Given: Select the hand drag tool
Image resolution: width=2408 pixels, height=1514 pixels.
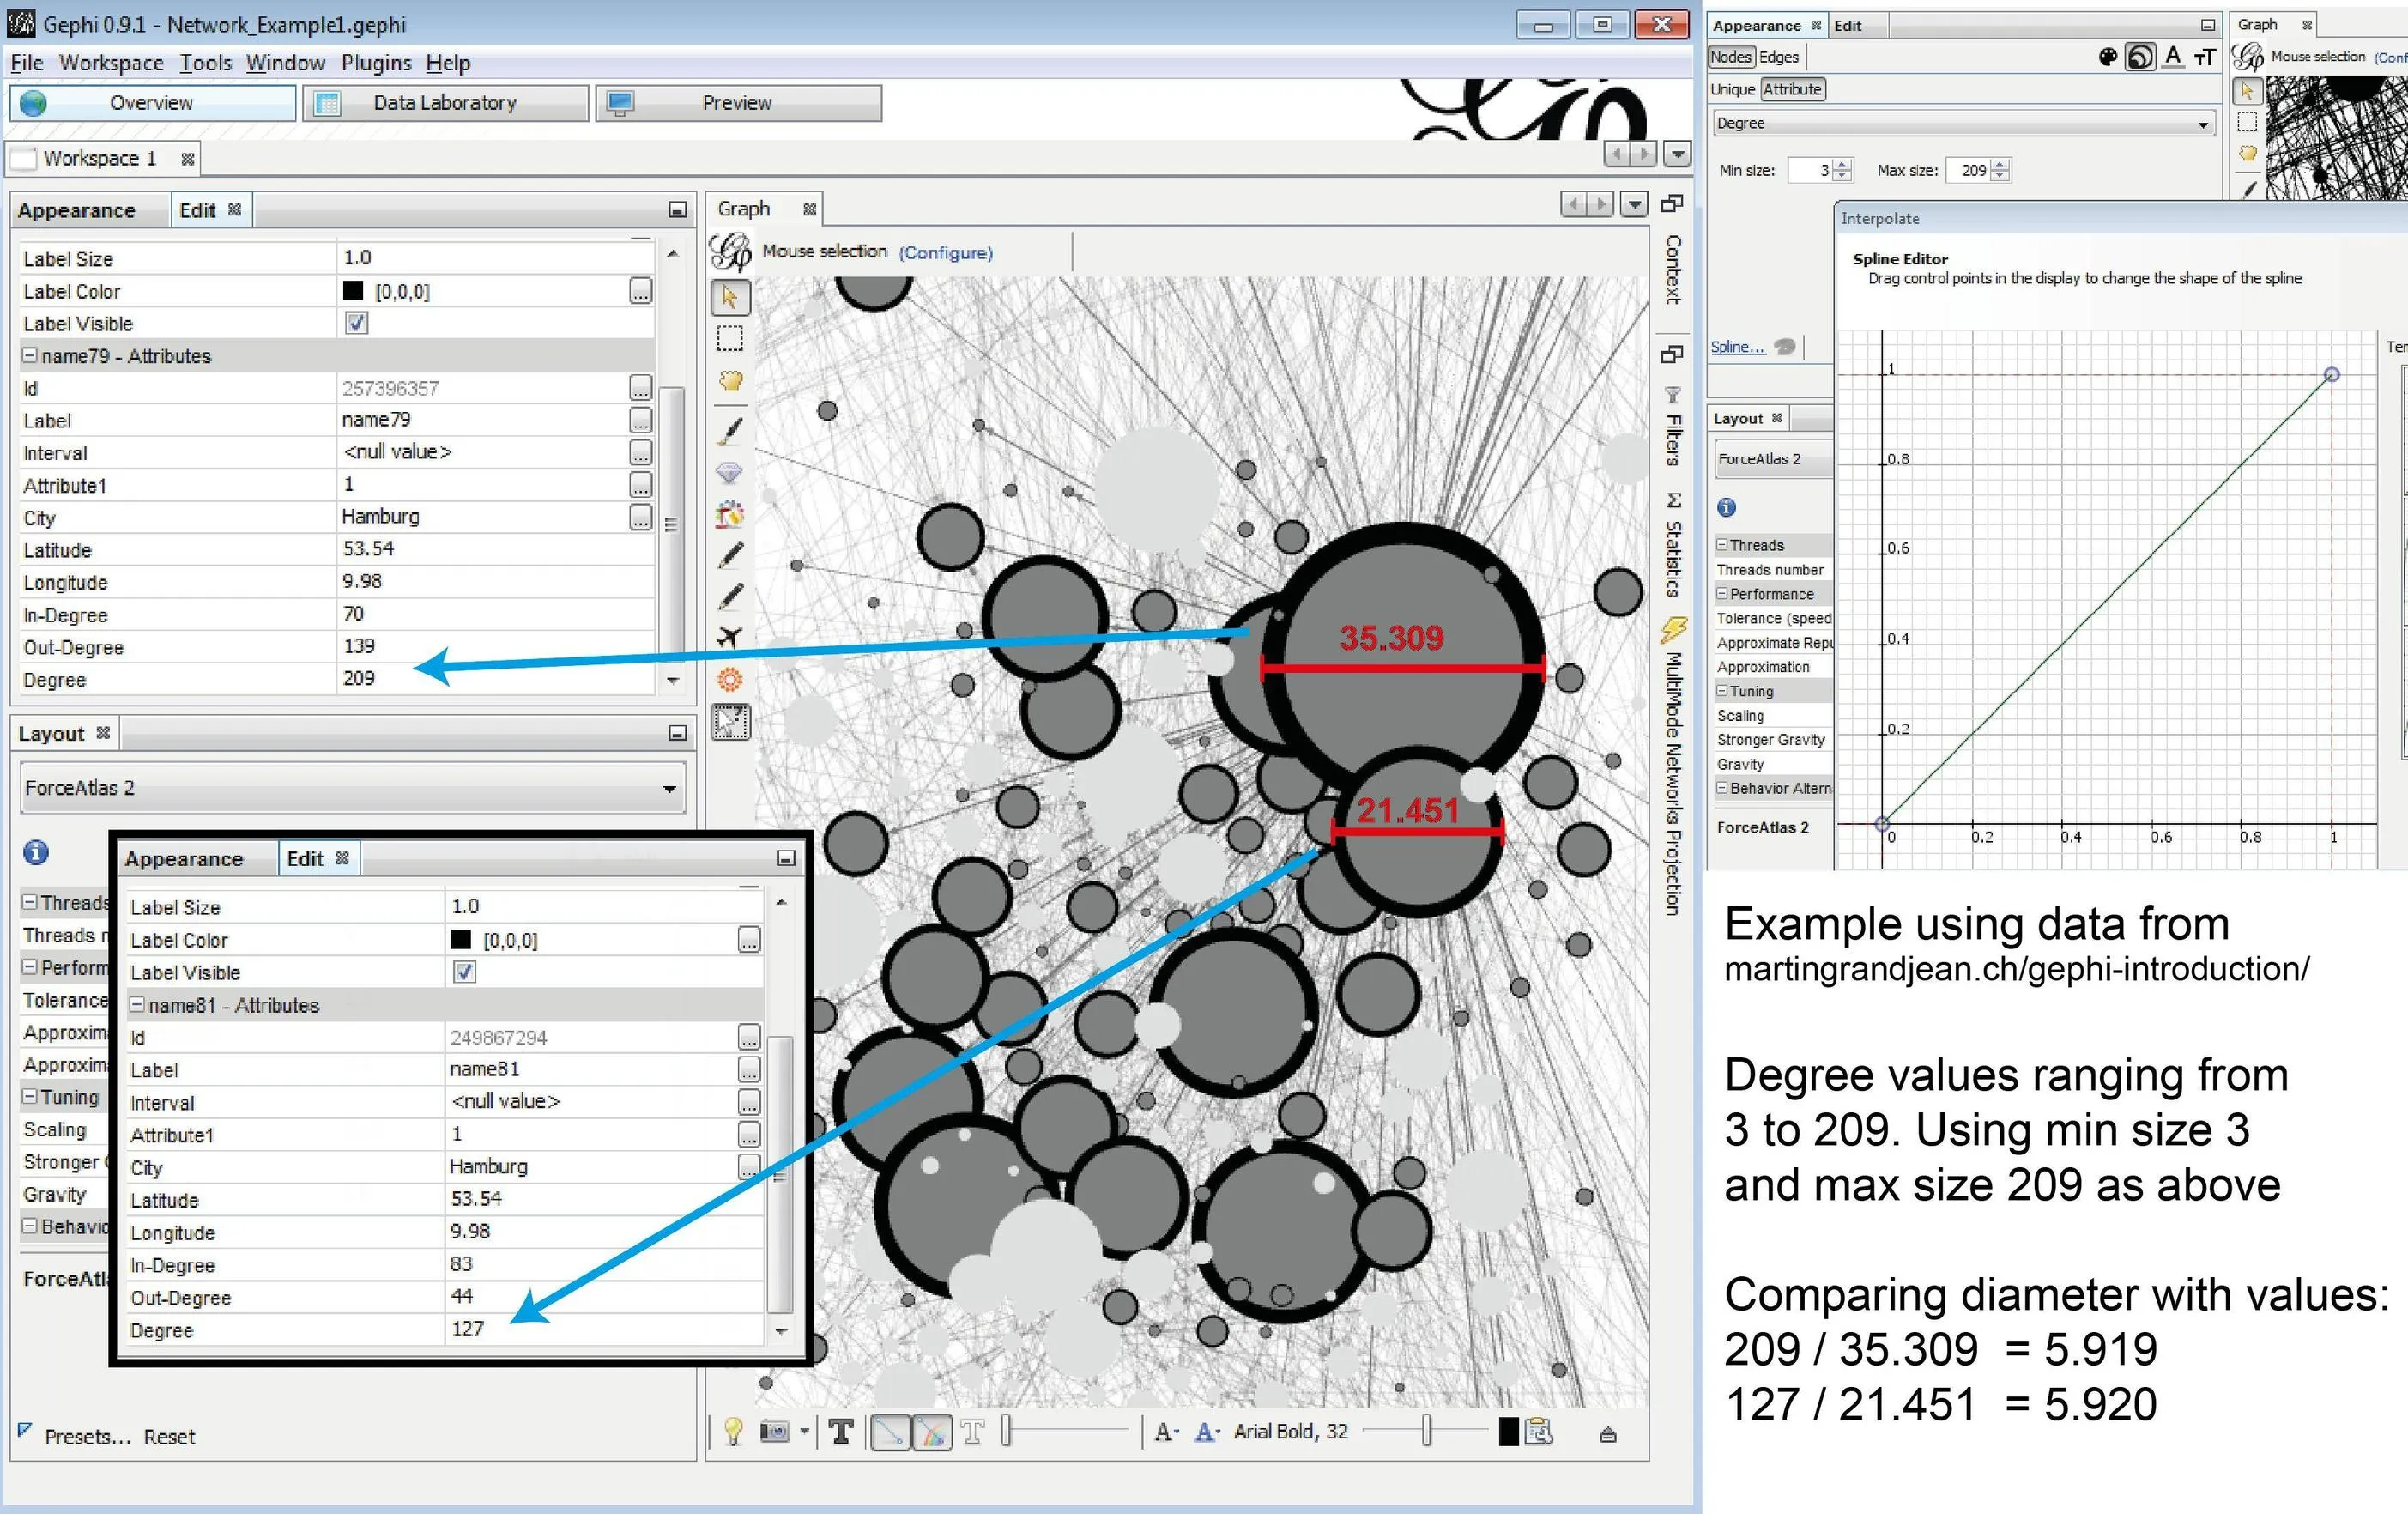Looking at the screenshot, I should [x=730, y=381].
